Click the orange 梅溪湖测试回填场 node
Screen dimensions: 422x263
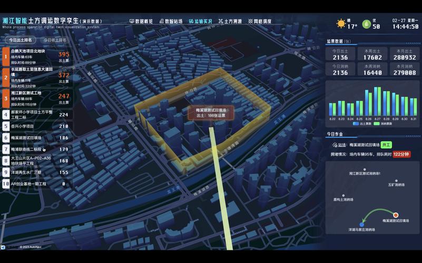pyautogui.click(x=396, y=215)
